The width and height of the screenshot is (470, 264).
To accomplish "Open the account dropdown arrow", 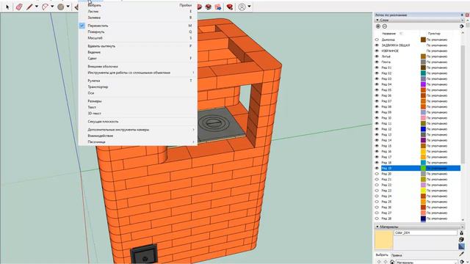I will pyautogui.click(x=249, y=7).
